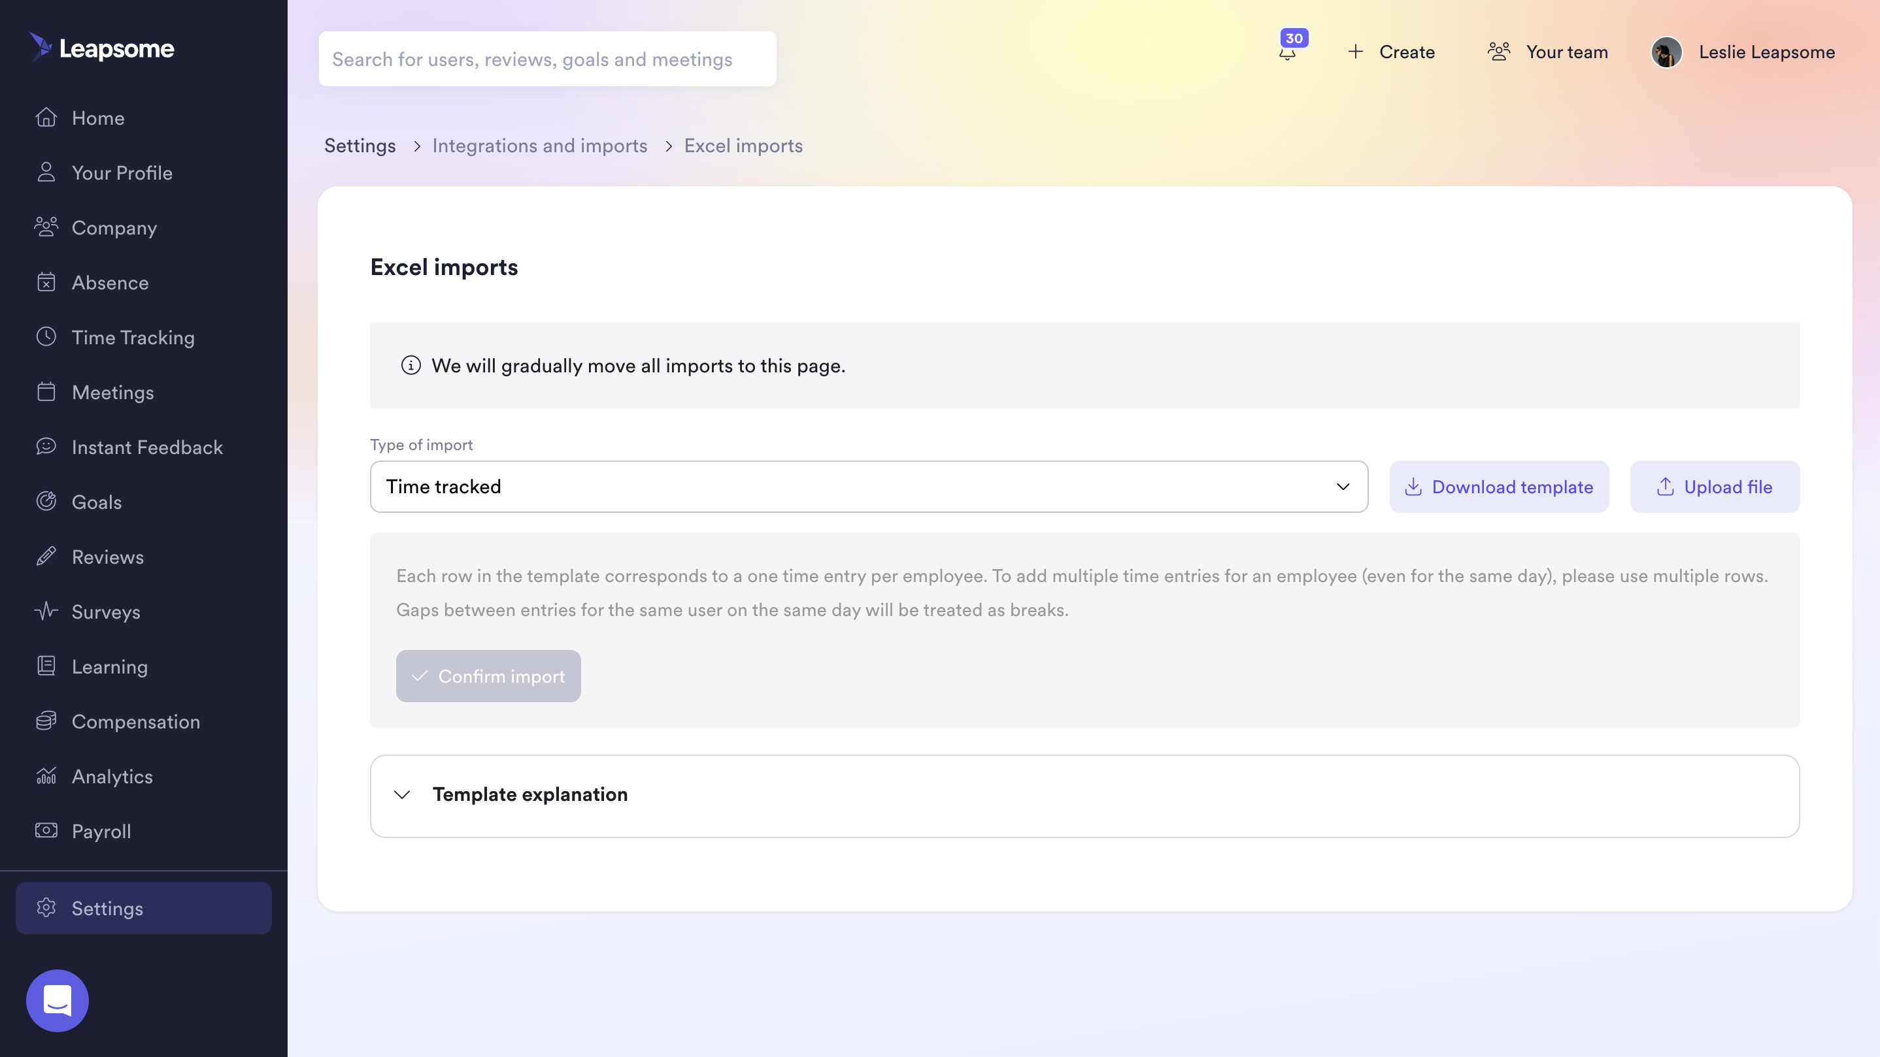The image size is (1880, 1057).
Task: Click the Leapsome logo
Action: pyautogui.click(x=101, y=48)
